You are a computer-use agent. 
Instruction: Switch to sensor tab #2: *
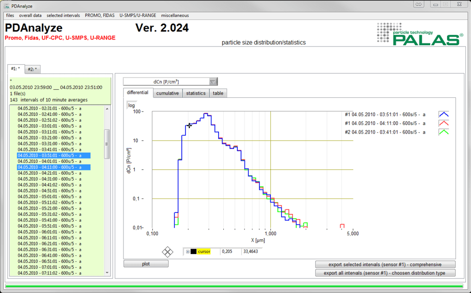pyautogui.click(x=32, y=69)
